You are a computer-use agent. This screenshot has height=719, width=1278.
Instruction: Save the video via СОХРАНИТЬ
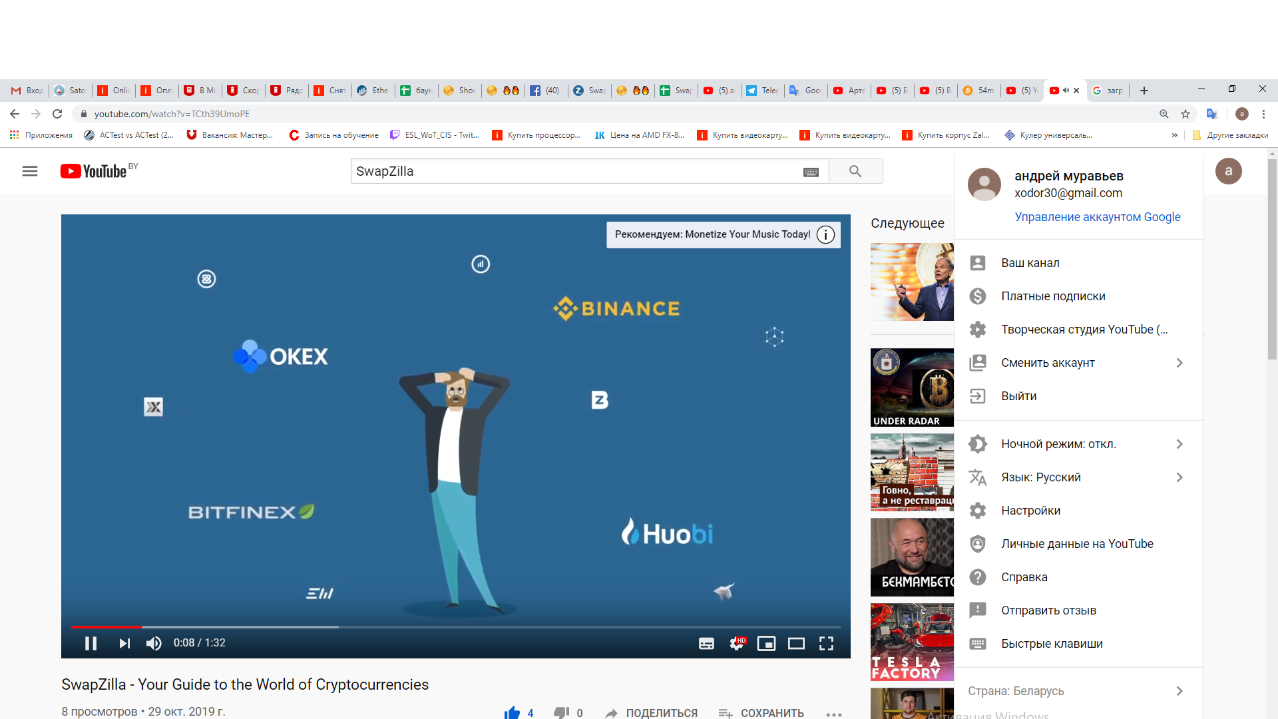coord(761,713)
